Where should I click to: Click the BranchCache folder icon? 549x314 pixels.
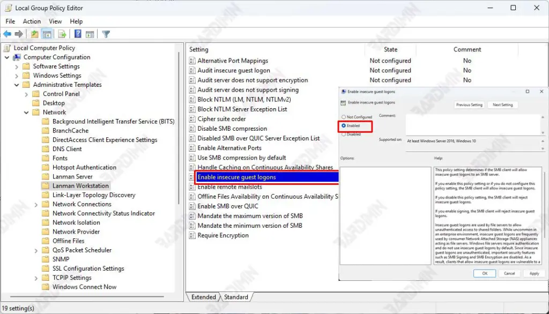click(x=45, y=131)
